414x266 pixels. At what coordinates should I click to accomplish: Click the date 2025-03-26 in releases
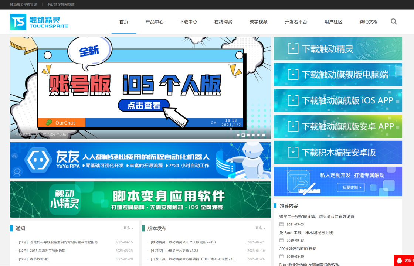tap(256, 259)
